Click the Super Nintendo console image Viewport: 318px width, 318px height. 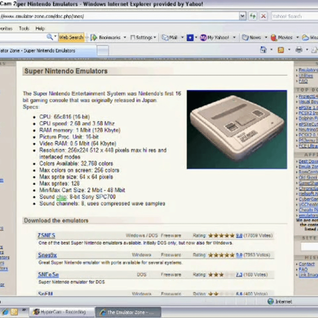237,129
